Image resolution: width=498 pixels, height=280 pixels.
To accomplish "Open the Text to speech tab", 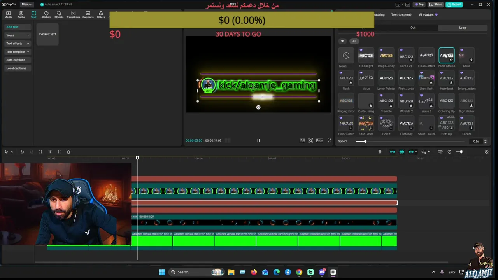I will tap(402, 15).
